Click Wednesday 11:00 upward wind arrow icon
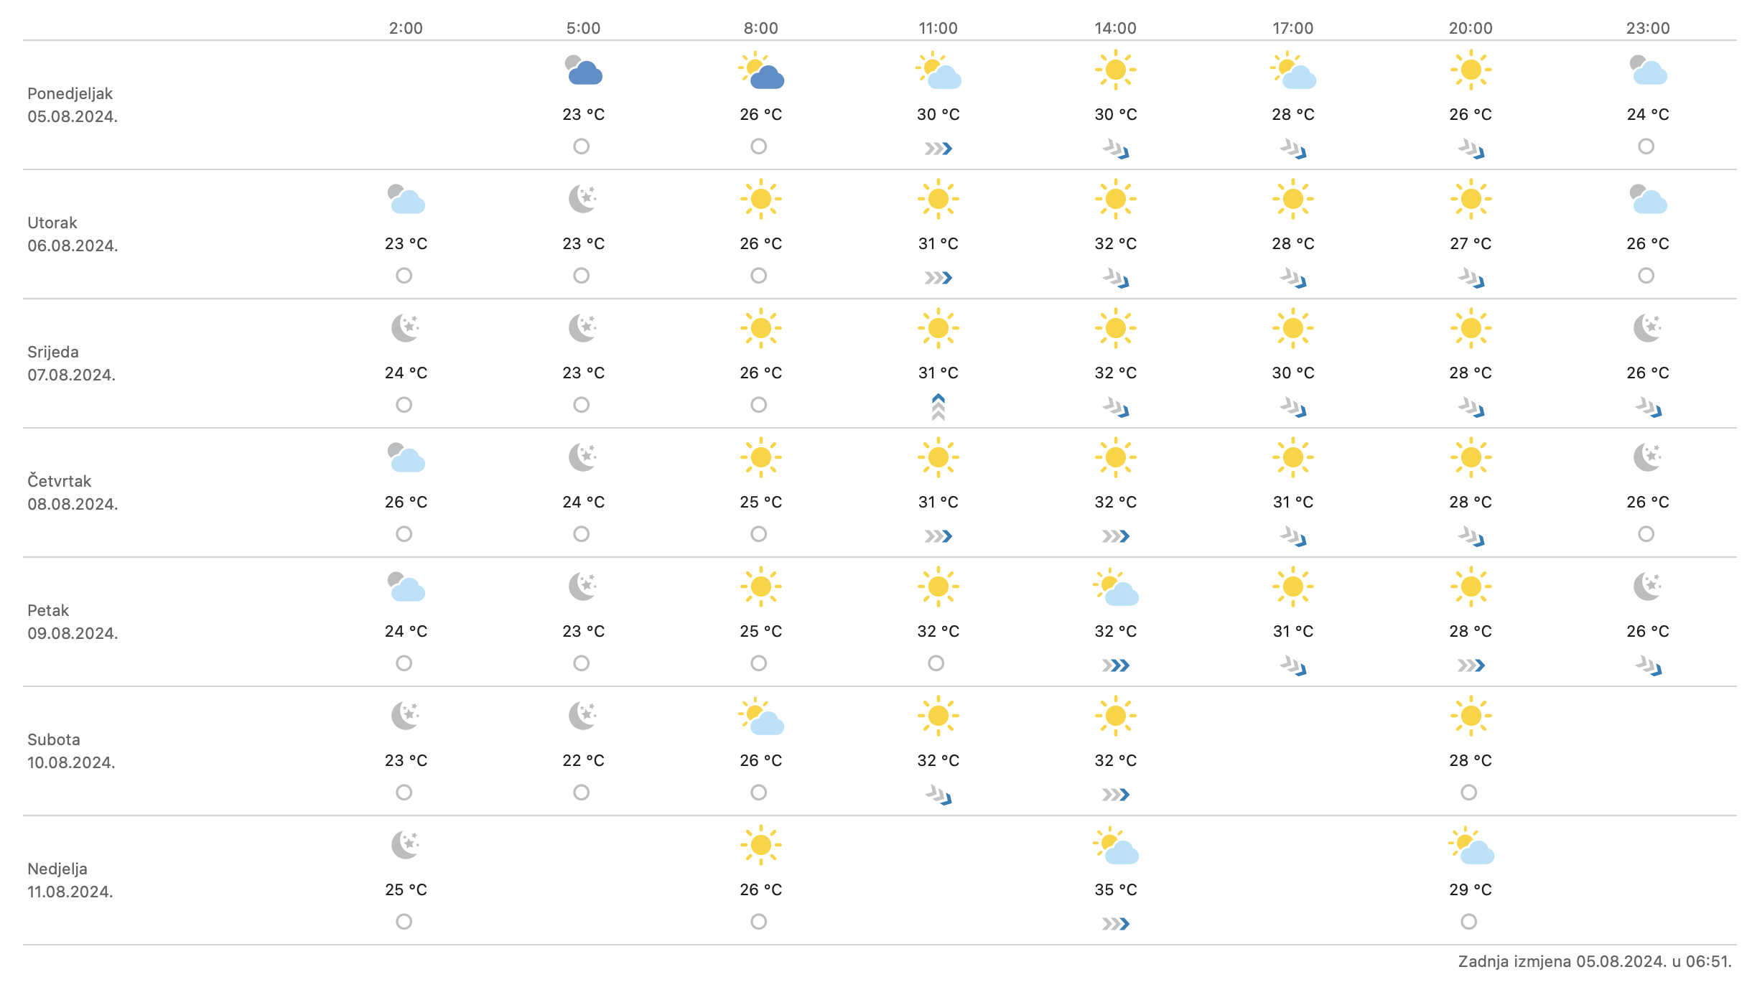Screen dimensions: 1747x1000 point(938,406)
